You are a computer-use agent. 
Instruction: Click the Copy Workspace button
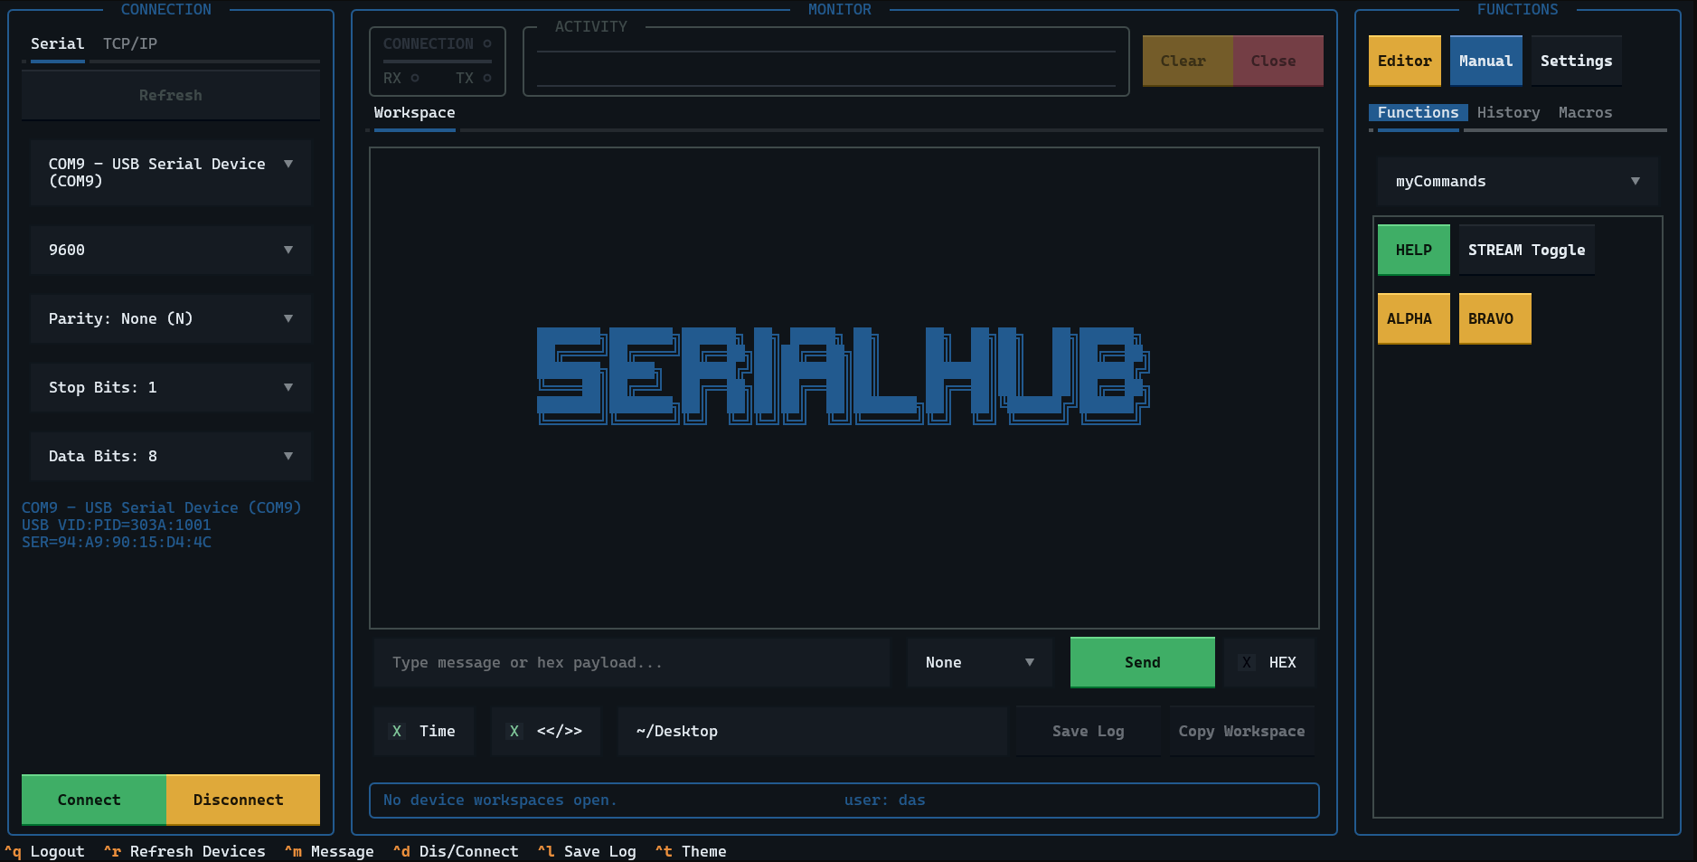(1242, 731)
